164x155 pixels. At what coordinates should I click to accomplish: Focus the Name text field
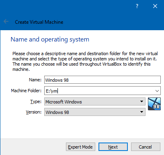click(x=102, y=80)
